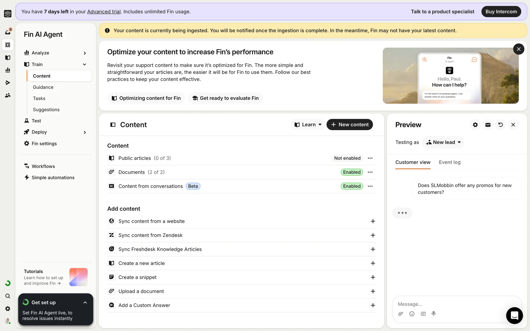Collapse the Train section

84,64
